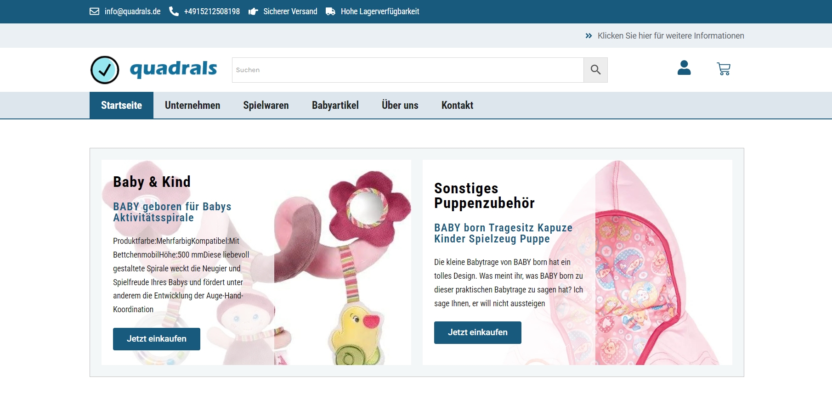Open the Über uns menu item
832x399 pixels.
click(x=400, y=105)
